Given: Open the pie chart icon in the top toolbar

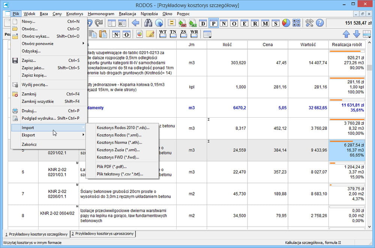Looking at the screenshot, I should click(x=286, y=23).
